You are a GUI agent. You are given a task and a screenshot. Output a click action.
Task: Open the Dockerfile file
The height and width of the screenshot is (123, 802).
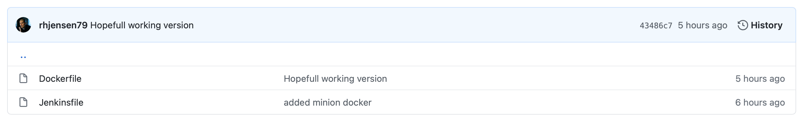(x=60, y=79)
